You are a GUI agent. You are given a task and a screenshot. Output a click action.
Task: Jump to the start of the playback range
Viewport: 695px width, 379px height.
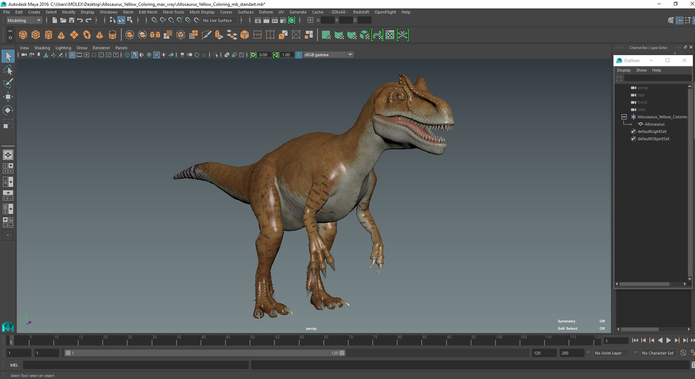(x=635, y=340)
